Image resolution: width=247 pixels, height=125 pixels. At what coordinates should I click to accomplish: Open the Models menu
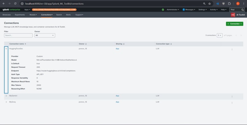[33, 15]
